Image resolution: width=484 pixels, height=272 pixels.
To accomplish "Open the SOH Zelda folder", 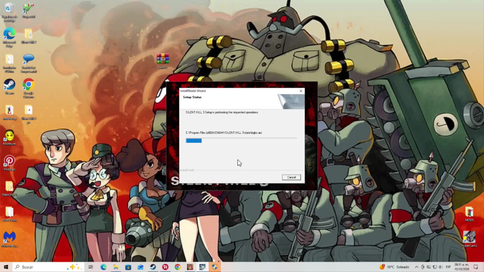I will point(9,214).
